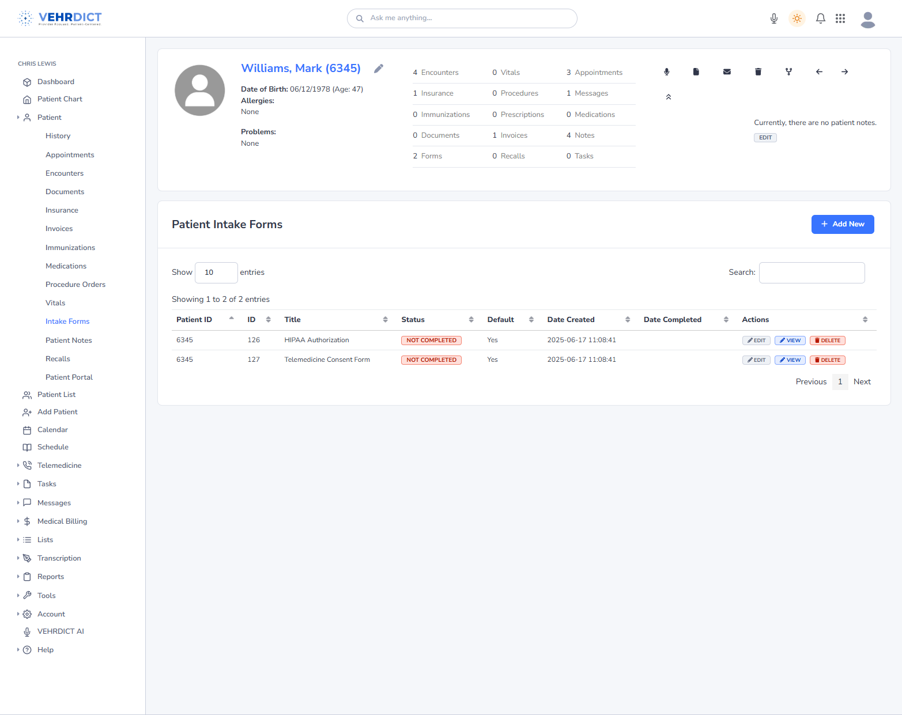The width and height of the screenshot is (902, 715).
Task: Select Appointments under Patient menu
Action: 70,155
